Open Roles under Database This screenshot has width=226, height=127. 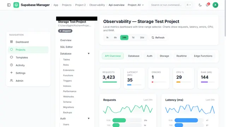(x=66, y=65)
